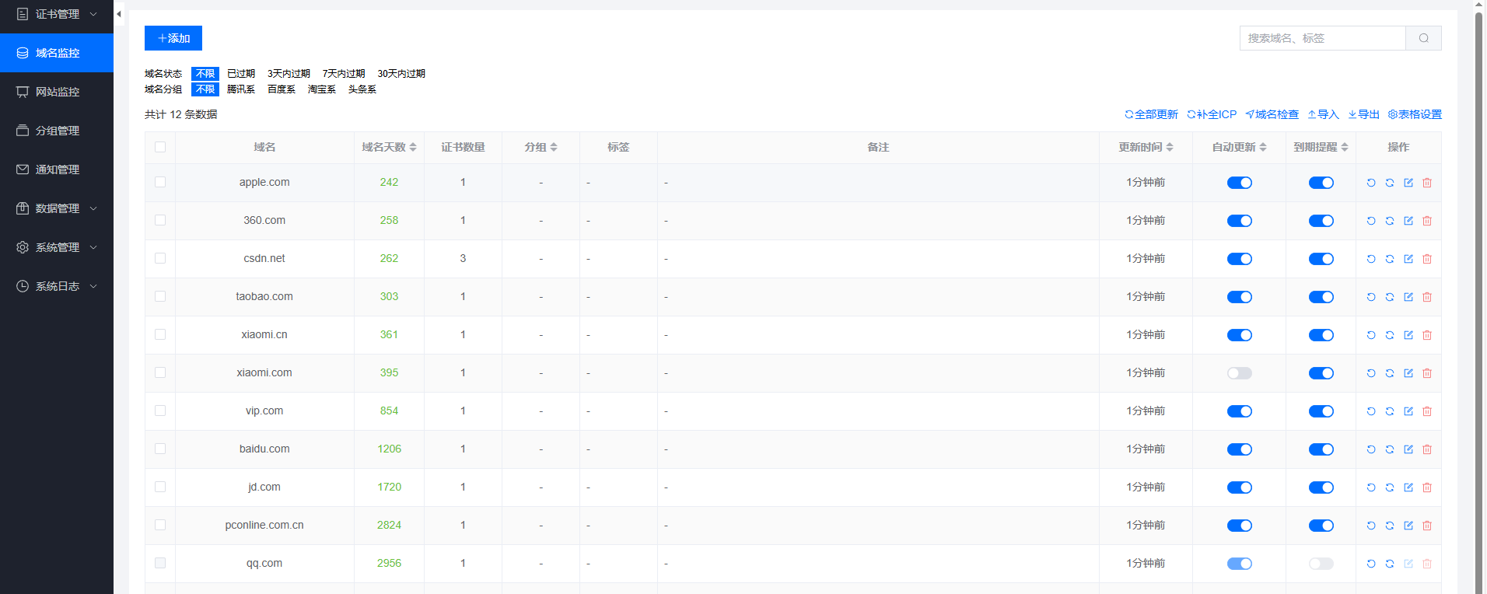This screenshot has height=594, width=1487.
Task: Click two-arrow sync icon in vip.com row
Action: (1390, 411)
